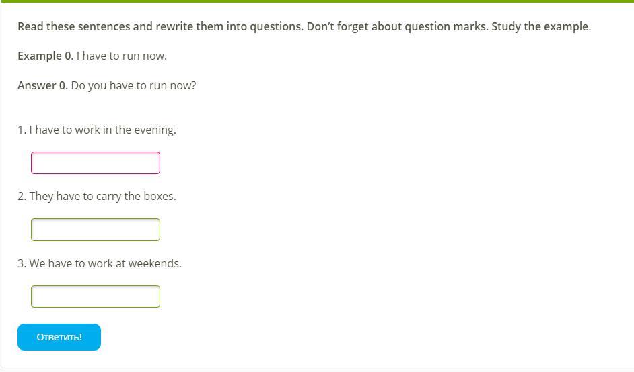The height and width of the screenshot is (372, 634).
Task: Click the bold 'Answer 0.' label
Action: [x=42, y=86]
